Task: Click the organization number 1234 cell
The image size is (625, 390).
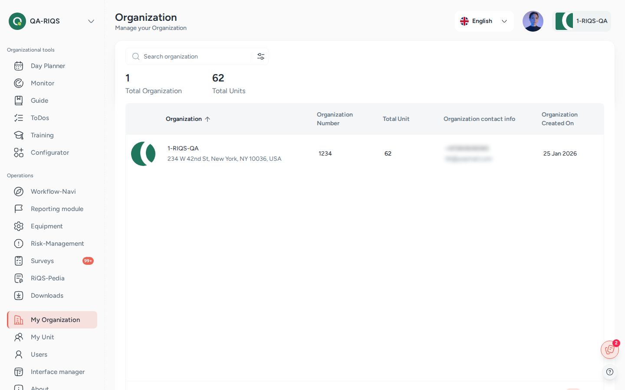Action: 325,153
